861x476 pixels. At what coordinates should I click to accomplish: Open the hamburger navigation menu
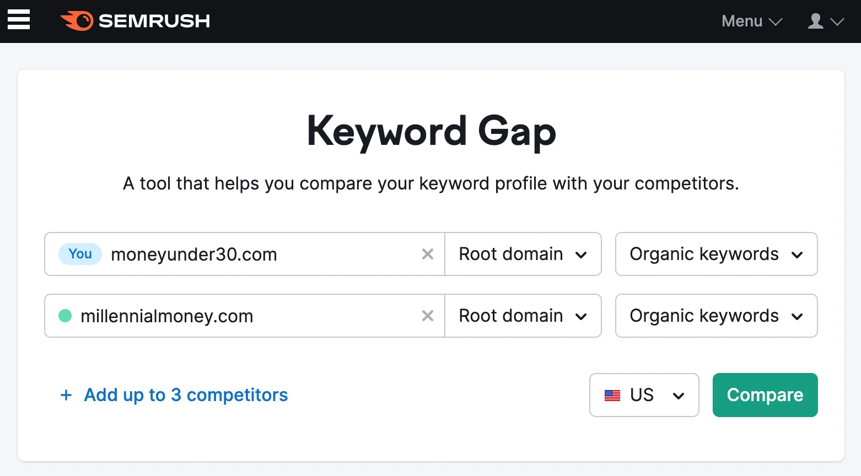(18, 20)
